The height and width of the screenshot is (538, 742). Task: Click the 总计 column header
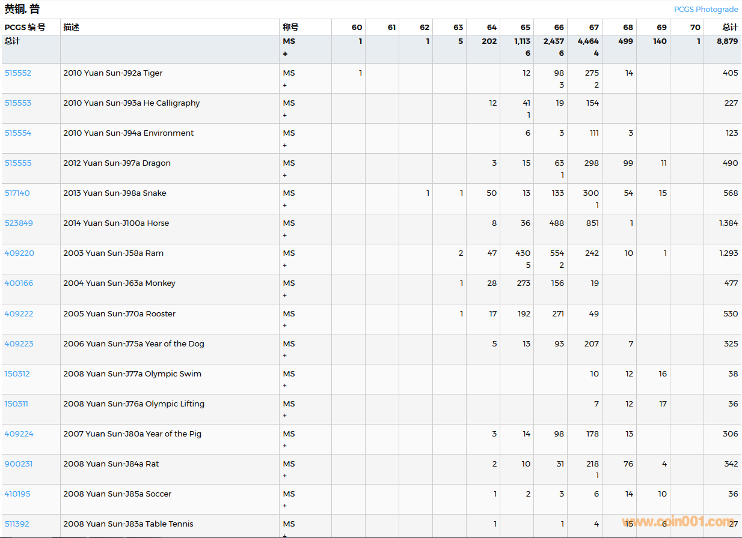(730, 27)
